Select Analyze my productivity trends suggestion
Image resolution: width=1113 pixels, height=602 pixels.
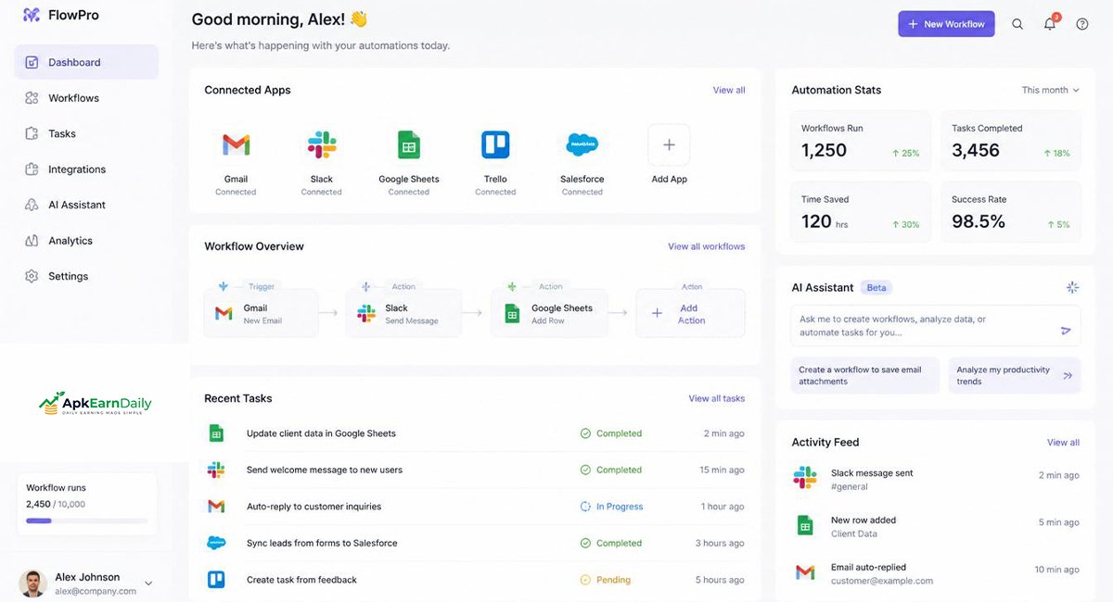coord(1015,375)
